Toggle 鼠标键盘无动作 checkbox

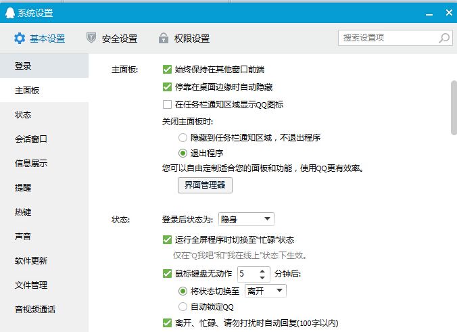coord(167,274)
